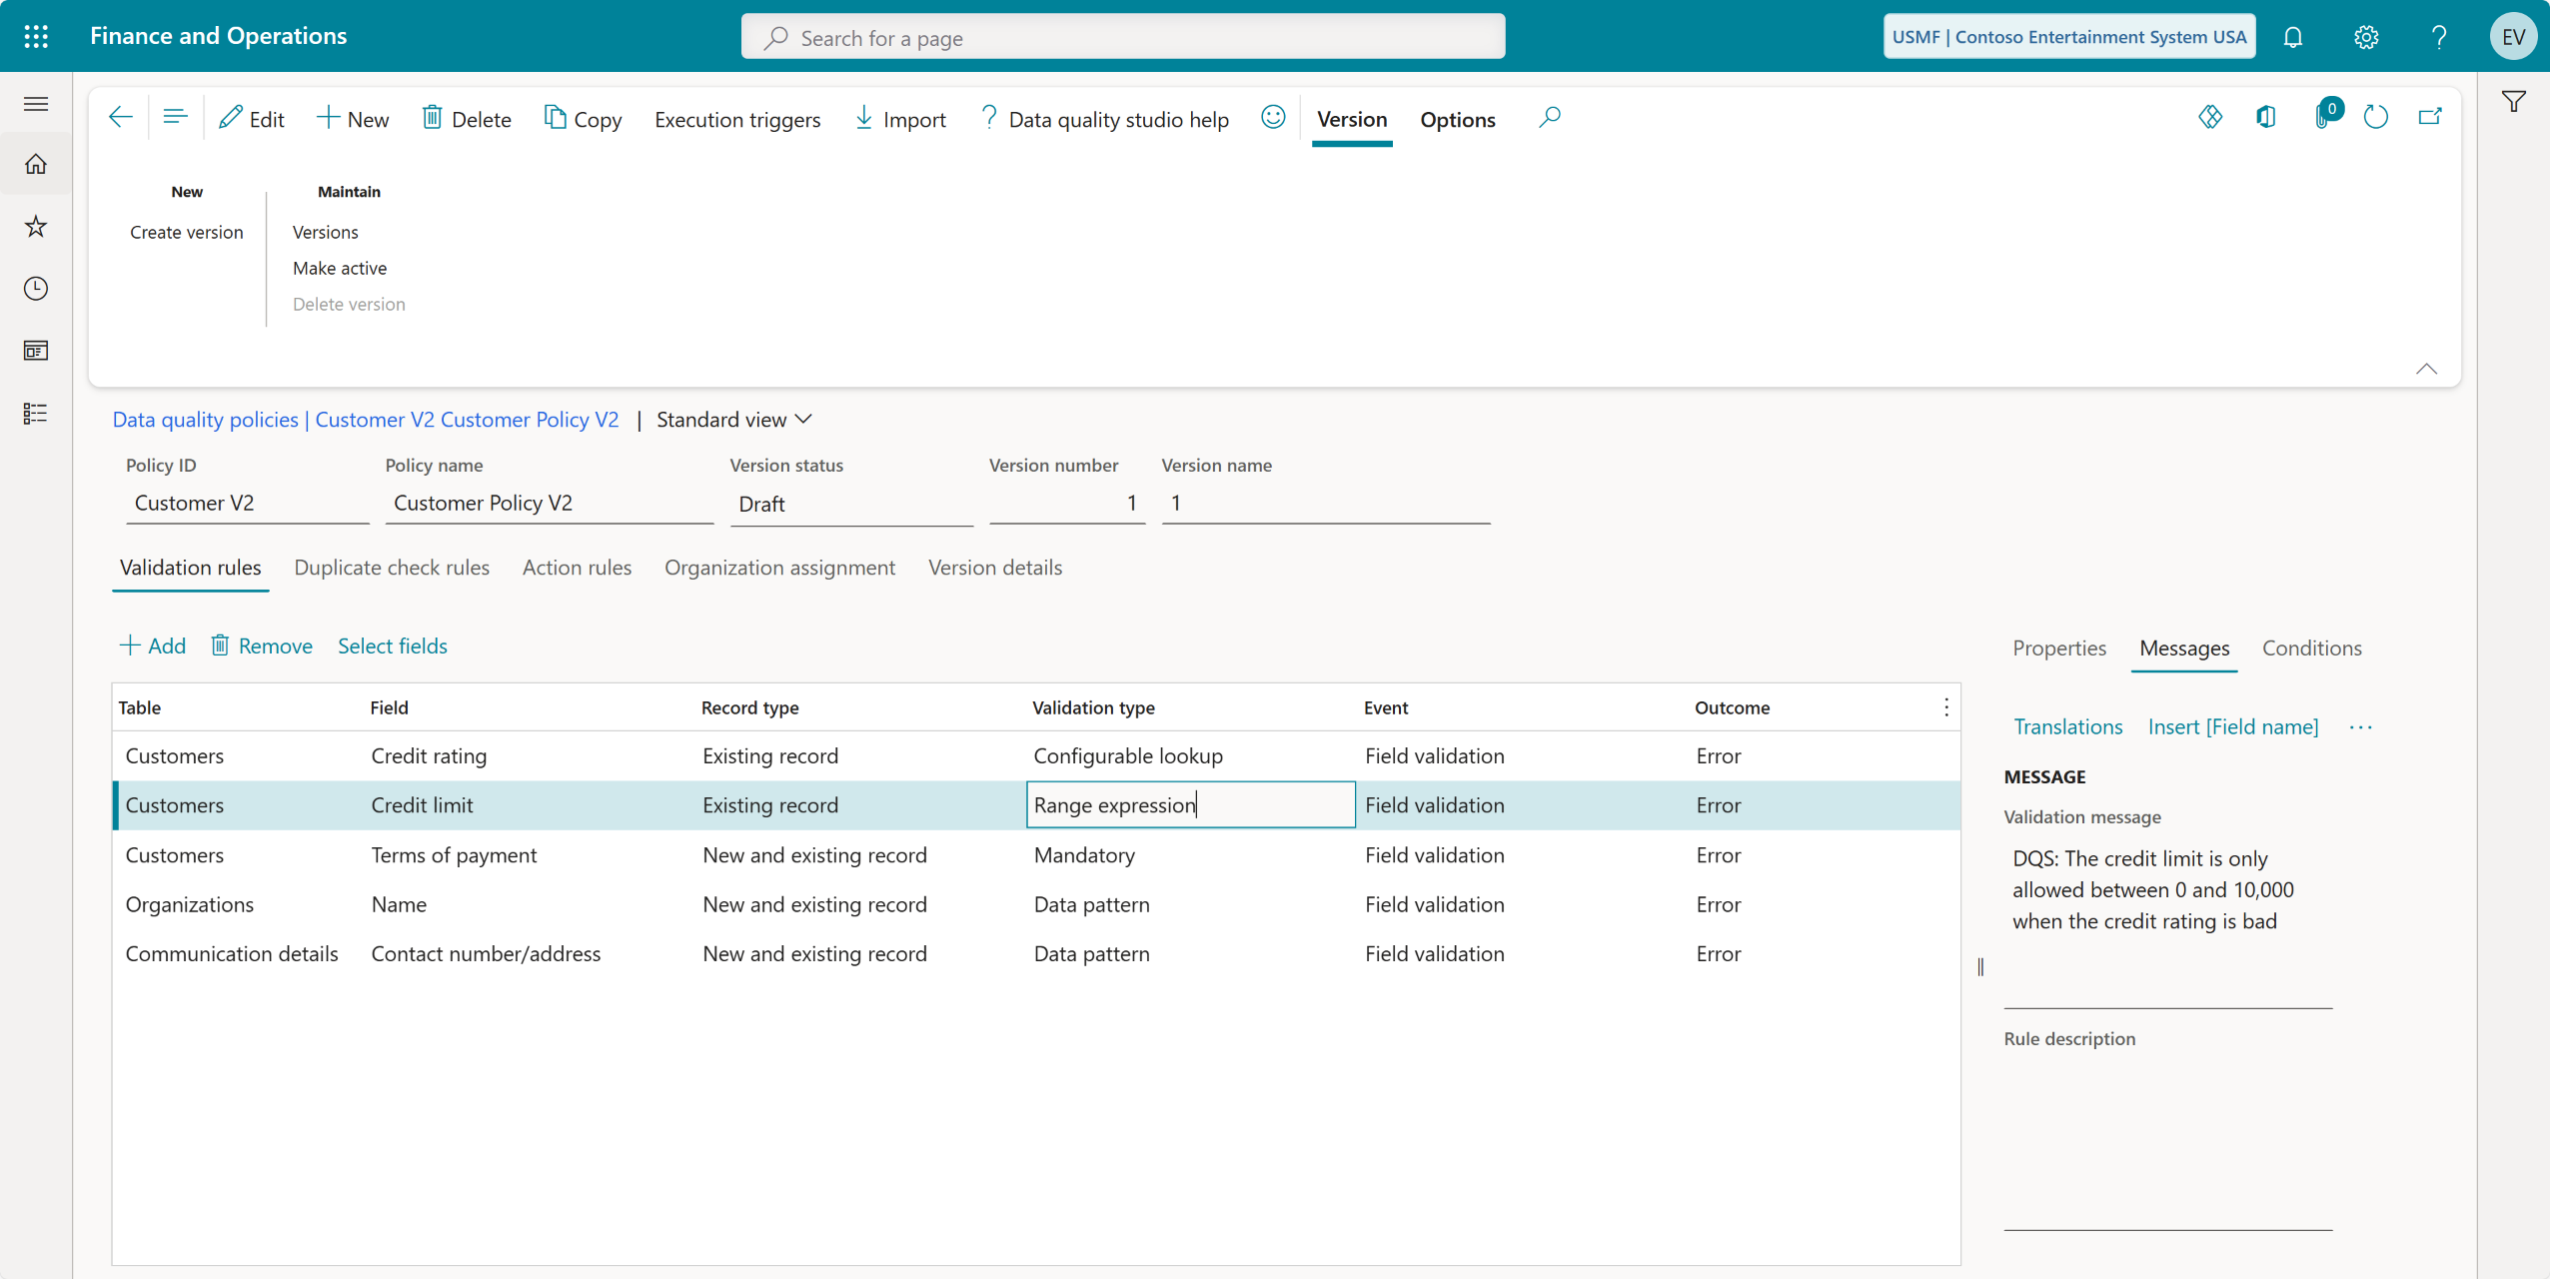Click the Import button
The height and width of the screenshot is (1279, 2550).
900,119
